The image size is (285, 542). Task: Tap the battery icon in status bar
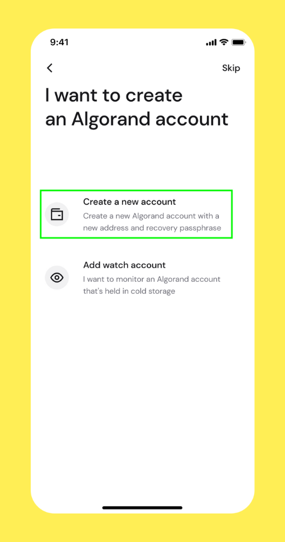tap(239, 42)
